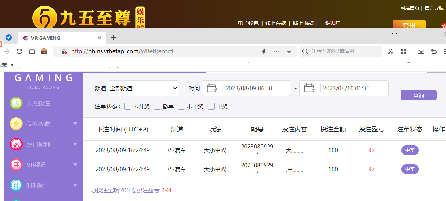Click the lightning bolt speed icon

click(264, 51)
